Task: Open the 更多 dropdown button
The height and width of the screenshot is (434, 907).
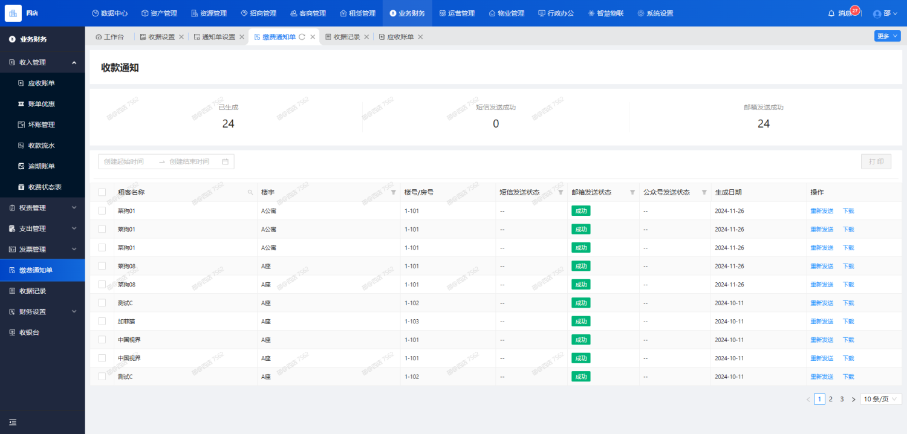Action: coord(887,36)
